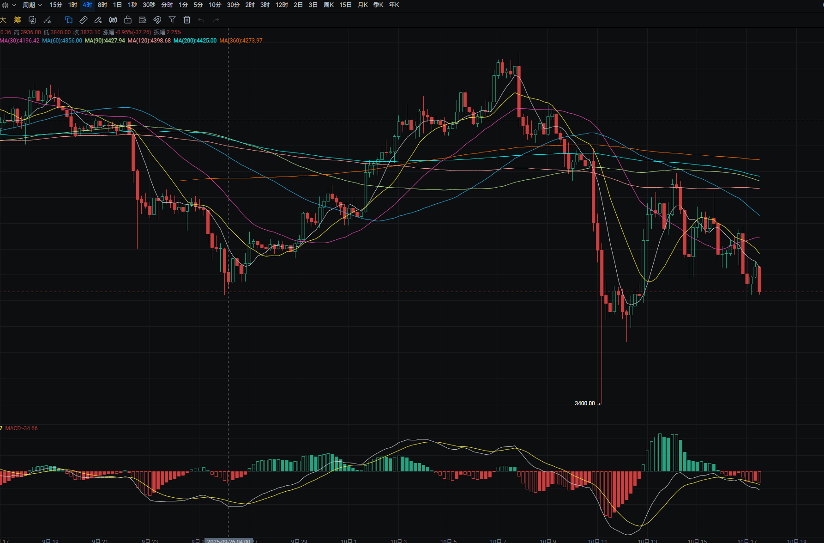
Task: Open the line drawing tool submenu
Action: pyautogui.click(x=47, y=20)
